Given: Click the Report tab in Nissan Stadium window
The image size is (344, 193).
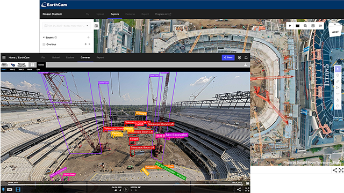Looking at the screenshot, I should click(x=145, y=14).
